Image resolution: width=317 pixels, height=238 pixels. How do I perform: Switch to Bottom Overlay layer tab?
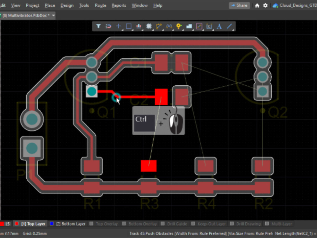(140, 224)
